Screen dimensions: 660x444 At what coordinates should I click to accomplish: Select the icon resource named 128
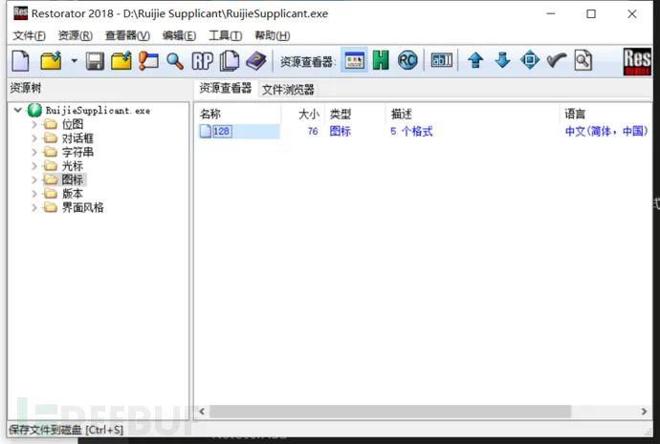tap(222, 132)
